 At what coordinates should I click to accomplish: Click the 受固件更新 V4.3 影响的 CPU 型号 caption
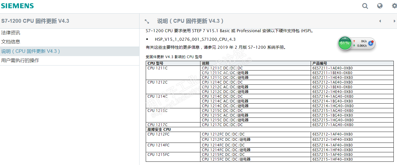pyautogui.click(x=174, y=57)
